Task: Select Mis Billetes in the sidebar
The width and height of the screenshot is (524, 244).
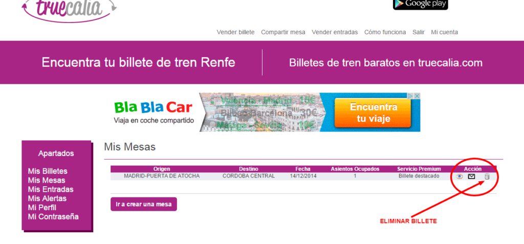Action: [48, 171]
